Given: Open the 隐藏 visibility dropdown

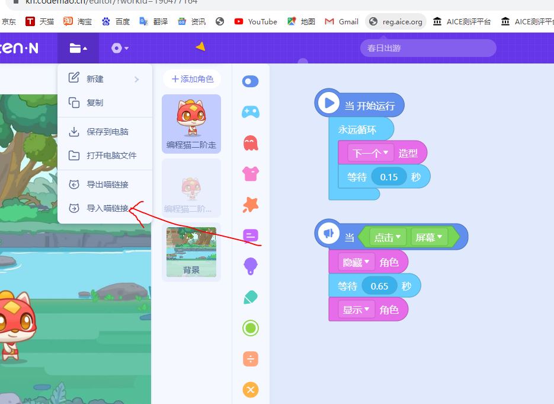Looking at the screenshot, I should tap(356, 262).
